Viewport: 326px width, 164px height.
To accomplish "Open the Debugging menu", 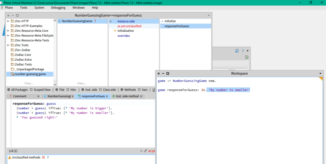I will coord(58,8).
